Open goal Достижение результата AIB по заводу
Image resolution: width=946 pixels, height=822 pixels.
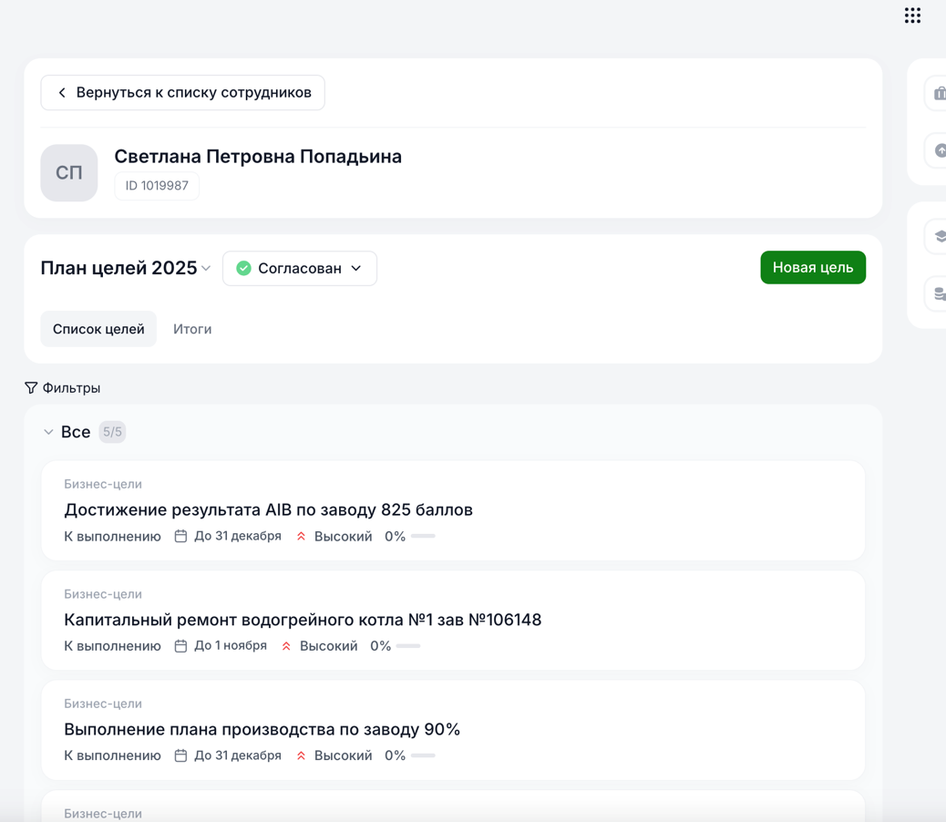268,509
